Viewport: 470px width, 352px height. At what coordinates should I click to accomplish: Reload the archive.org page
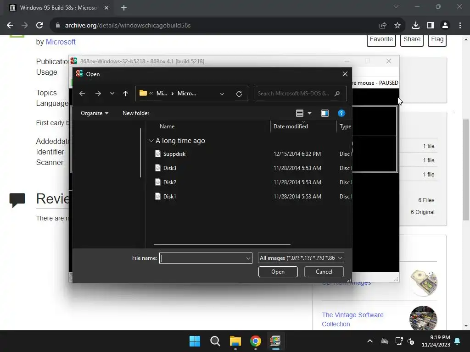click(39, 26)
